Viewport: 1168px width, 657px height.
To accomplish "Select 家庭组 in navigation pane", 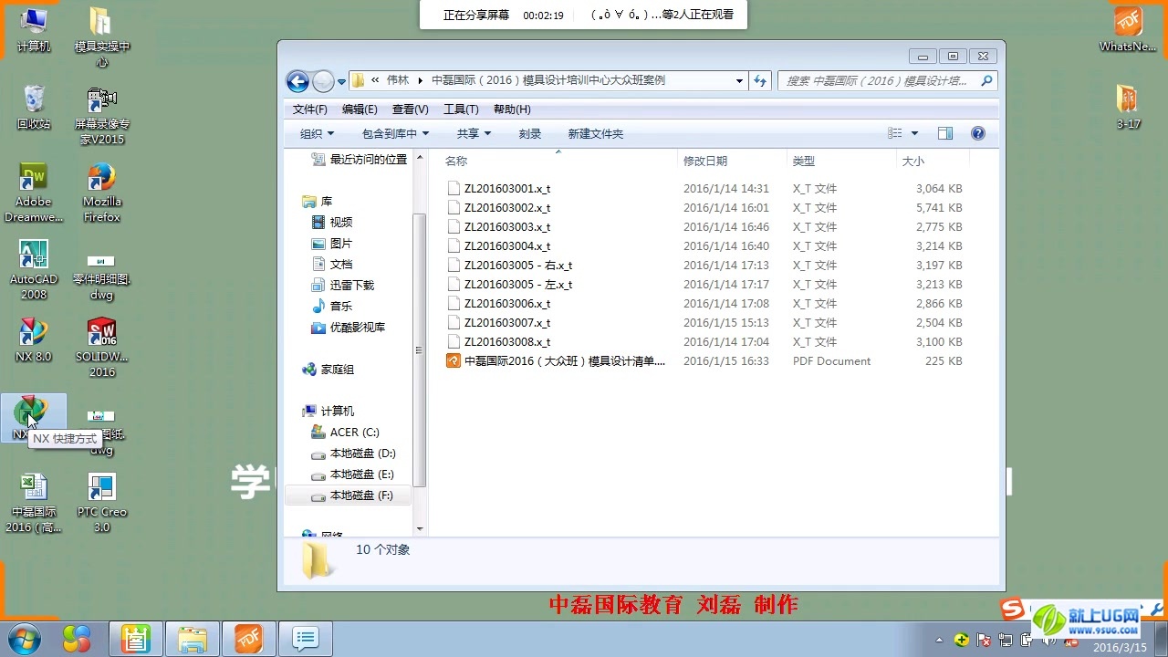I will pos(328,370).
